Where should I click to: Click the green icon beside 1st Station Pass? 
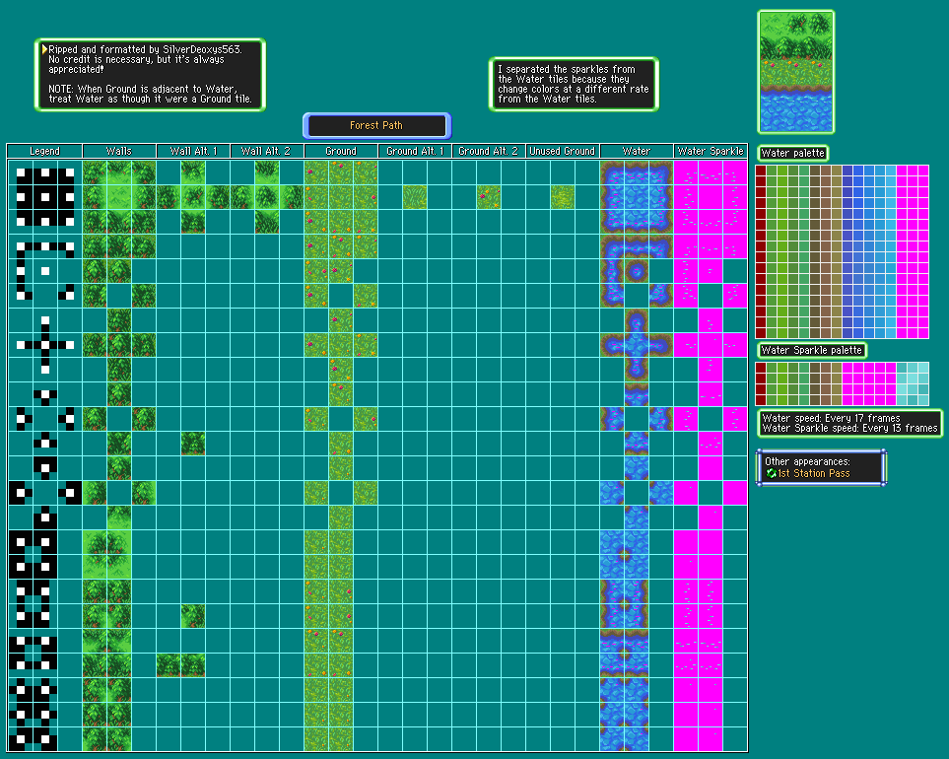pos(771,473)
